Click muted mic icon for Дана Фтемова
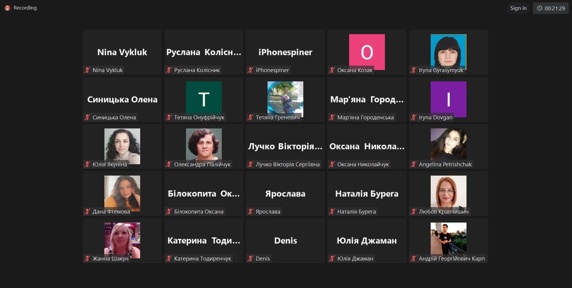The height and width of the screenshot is (288, 572). [87, 211]
